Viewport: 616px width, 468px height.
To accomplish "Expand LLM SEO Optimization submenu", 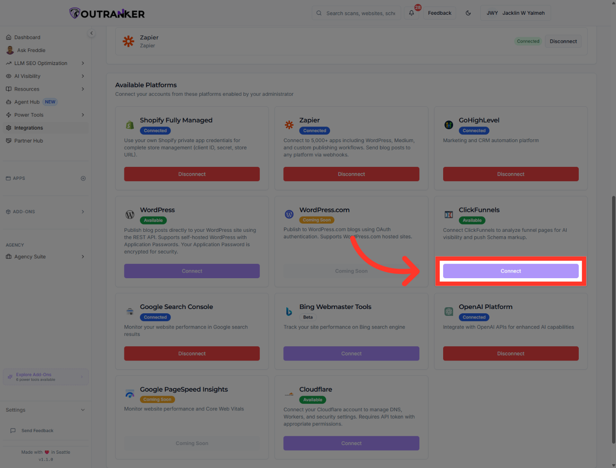I will 83,63.
